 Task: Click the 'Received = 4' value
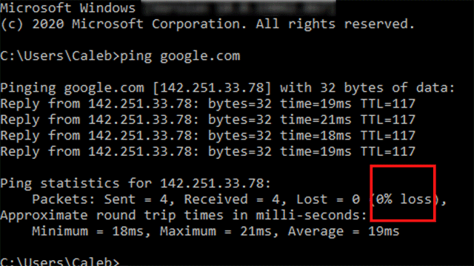click(x=236, y=199)
